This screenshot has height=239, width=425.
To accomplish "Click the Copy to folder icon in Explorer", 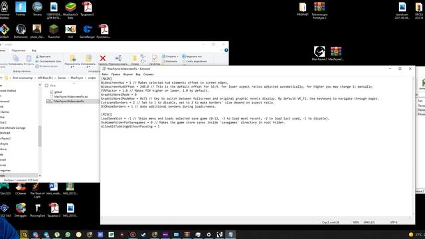I will tap(88, 58).
